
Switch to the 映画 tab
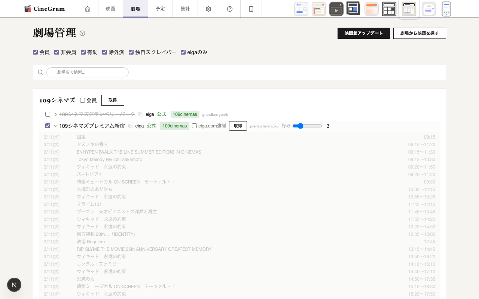point(110,9)
